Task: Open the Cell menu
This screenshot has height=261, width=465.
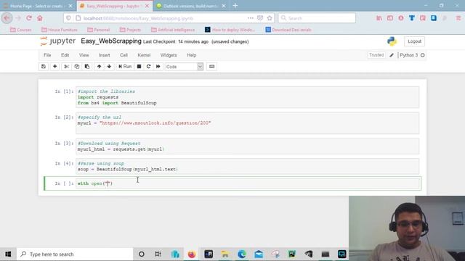Action: point(124,55)
